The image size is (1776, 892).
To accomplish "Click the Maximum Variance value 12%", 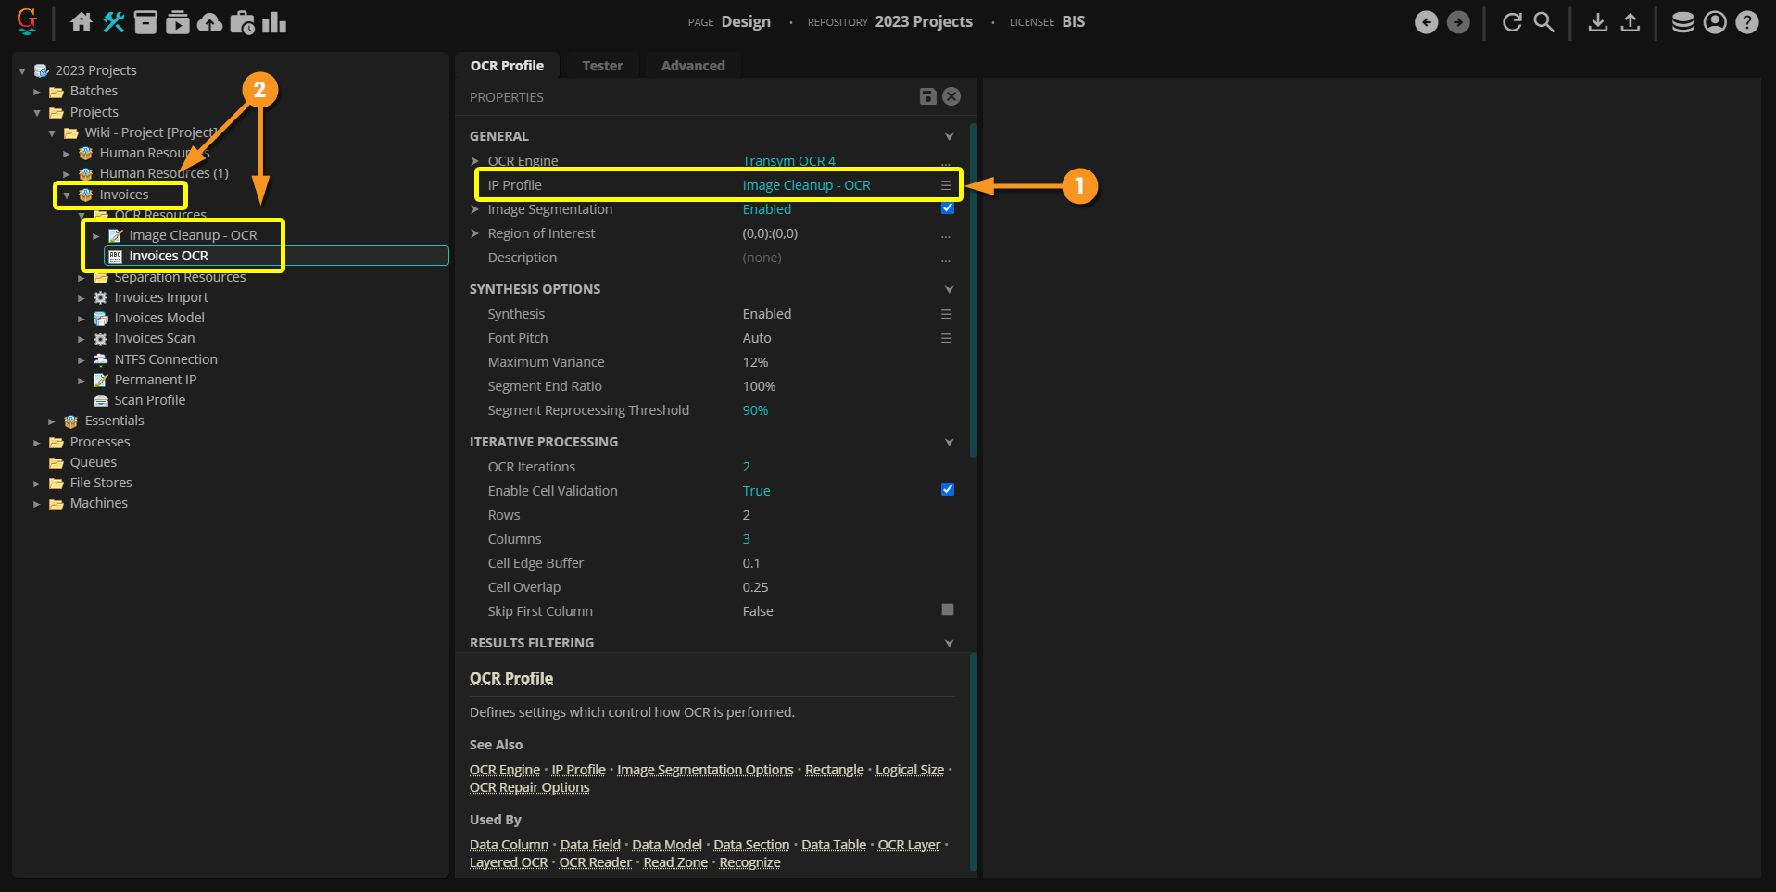I will click(755, 362).
